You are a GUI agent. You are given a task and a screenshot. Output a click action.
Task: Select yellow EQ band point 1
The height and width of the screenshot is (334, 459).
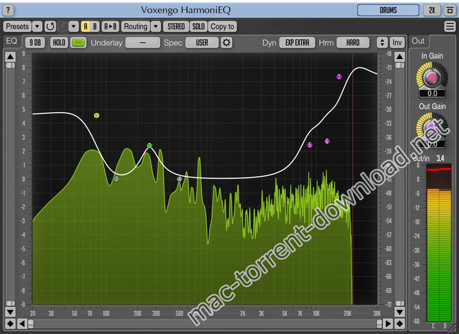tap(96, 115)
